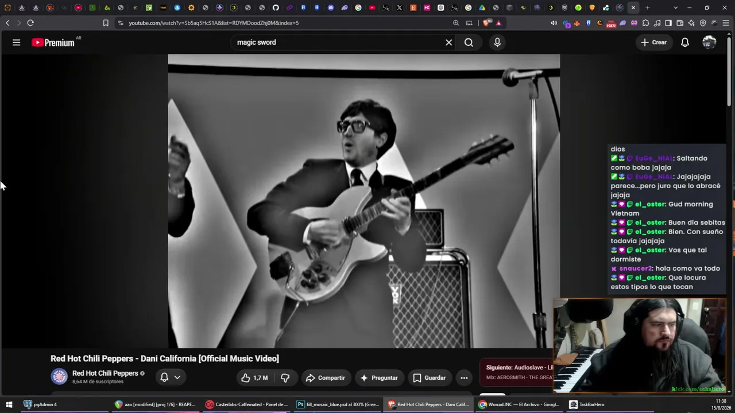Open Brave Rewards triangle icon
This screenshot has height=413, width=735.
(498, 23)
